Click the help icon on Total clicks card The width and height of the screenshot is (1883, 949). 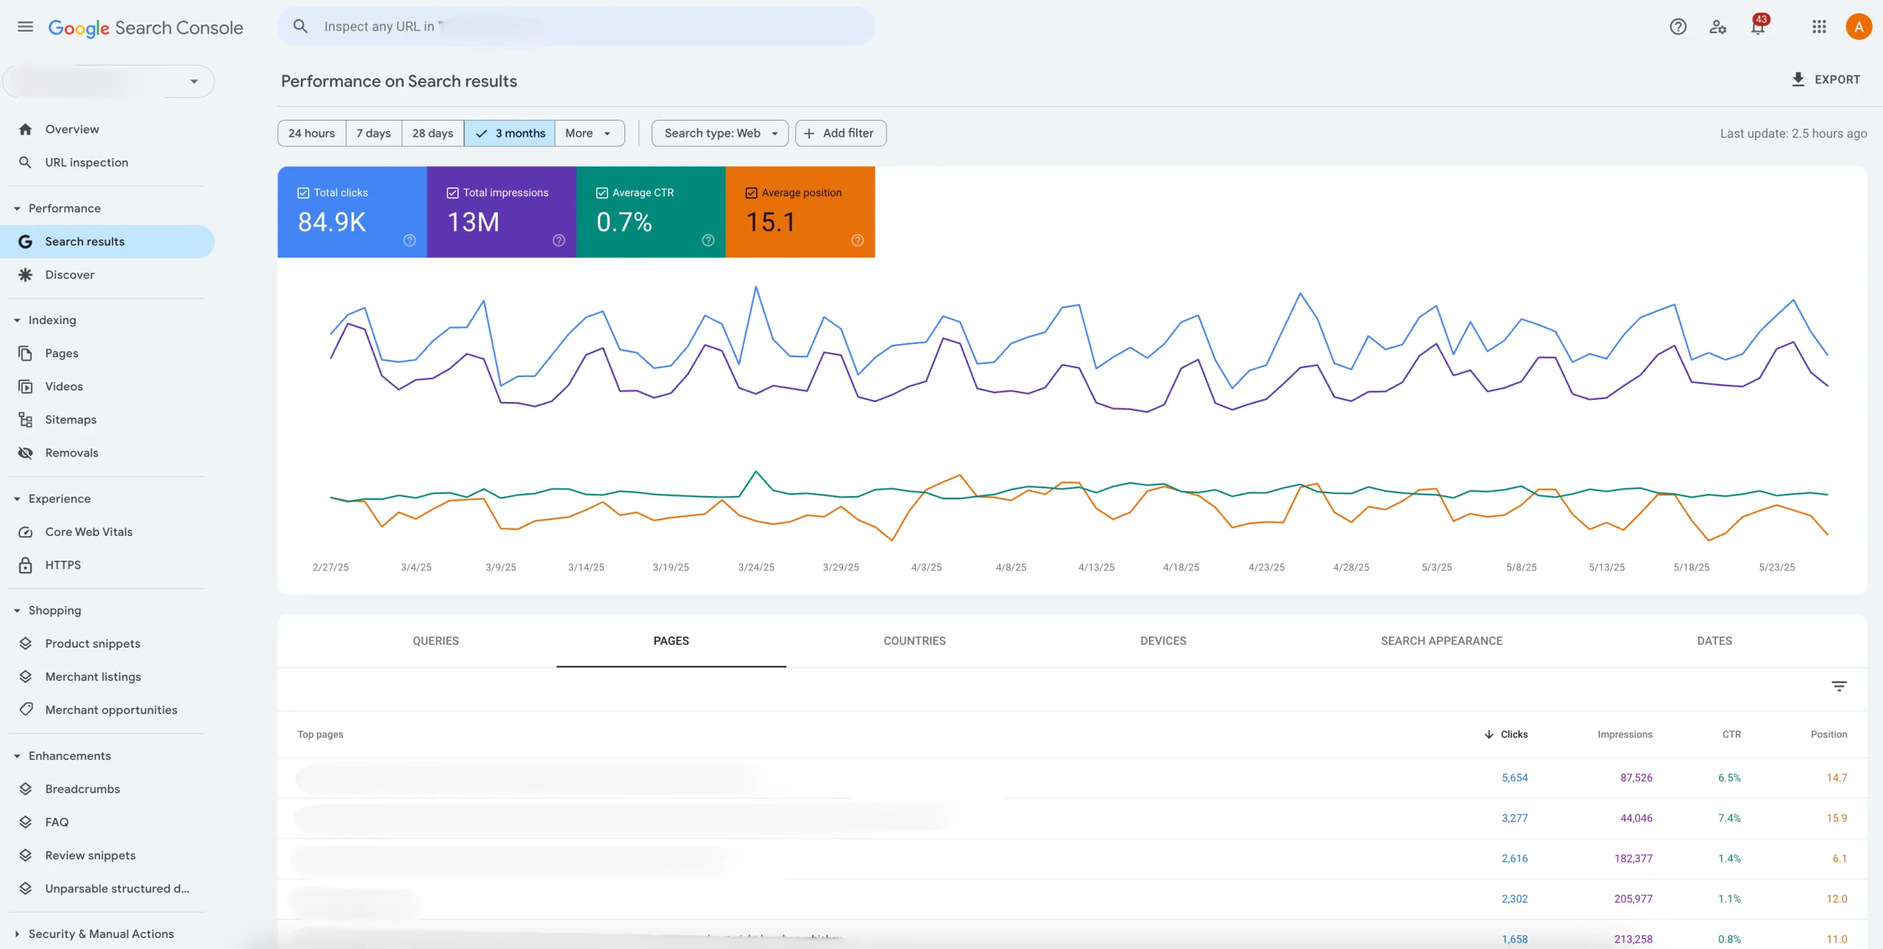(410, 240)
